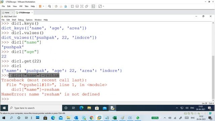Click the Ln: 29 status indicator

point(204,103)
